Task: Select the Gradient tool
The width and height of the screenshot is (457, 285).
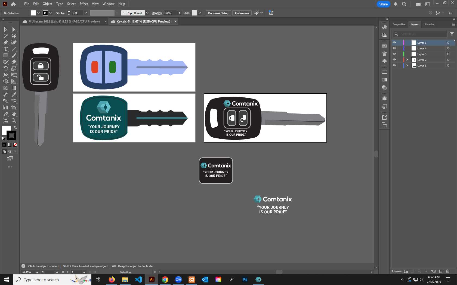Action: click(x=14, y=88)
